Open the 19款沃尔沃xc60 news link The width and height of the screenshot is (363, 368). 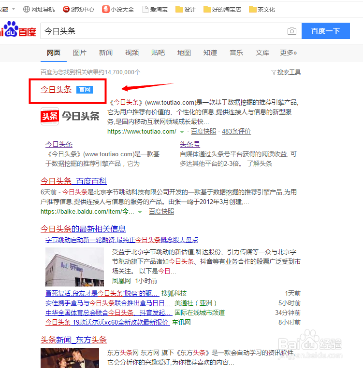click(x=107, y=322)
